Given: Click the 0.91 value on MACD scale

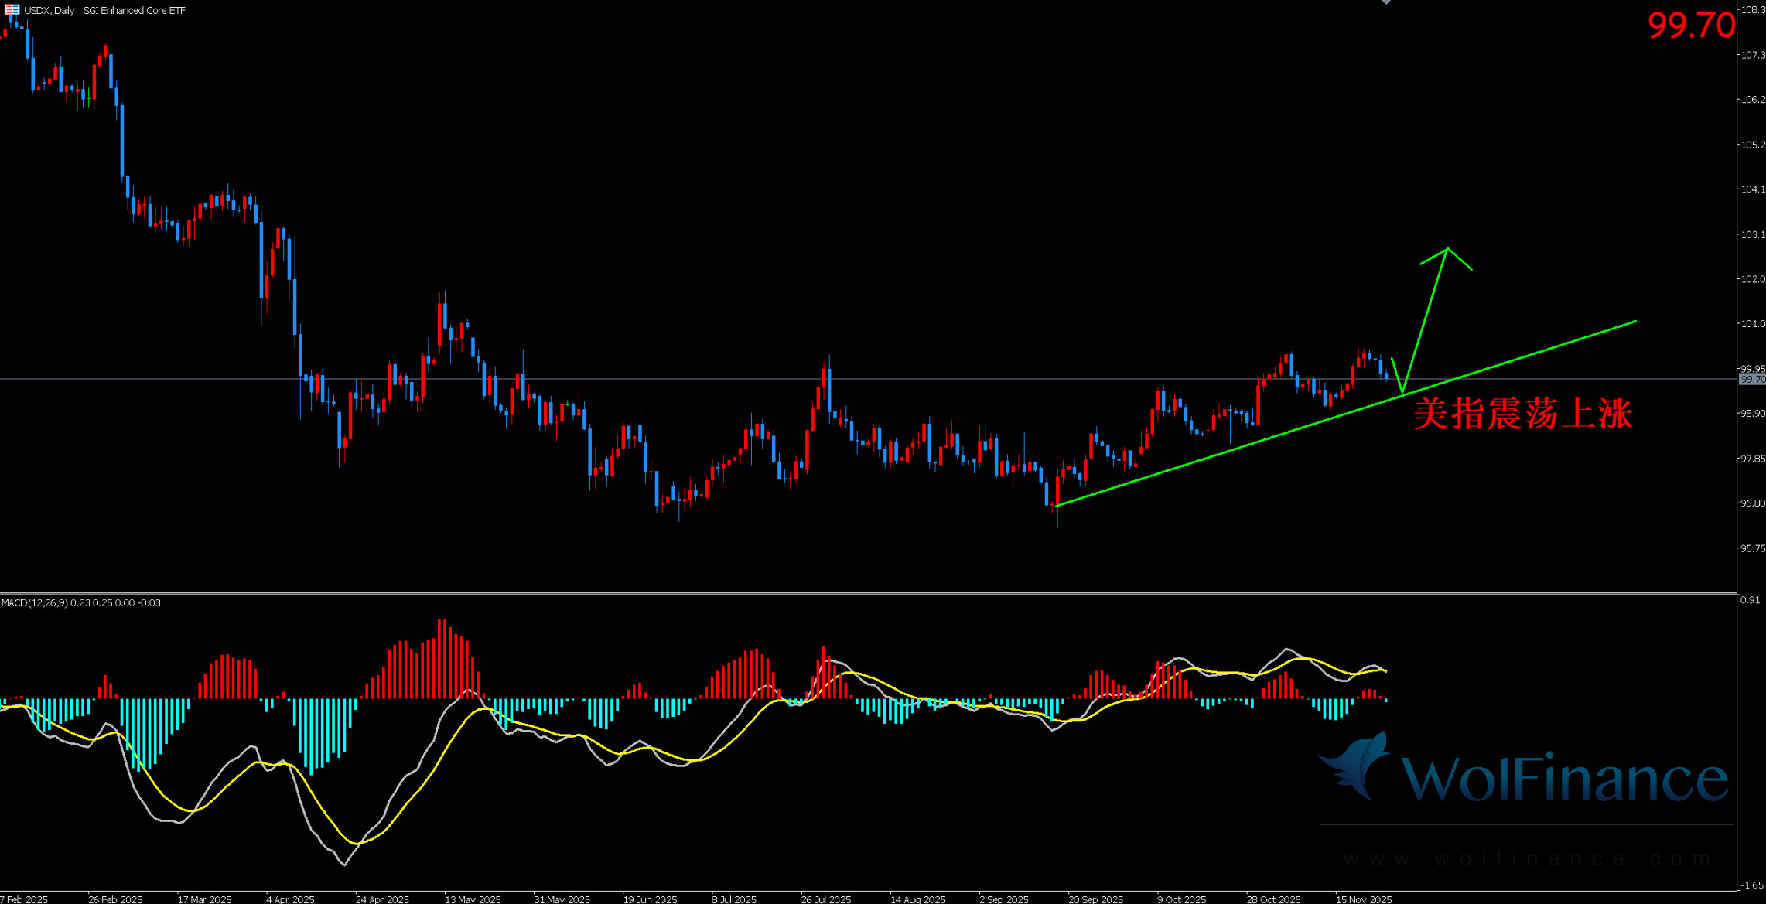Looking at the screenshot, I should point(1750,599).
